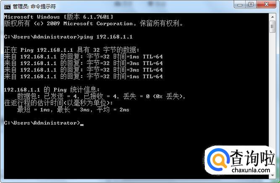This screenshot has height=183, width=280.
Task: Click the chaxunla.com watermark text
Action: click(251, 170)
